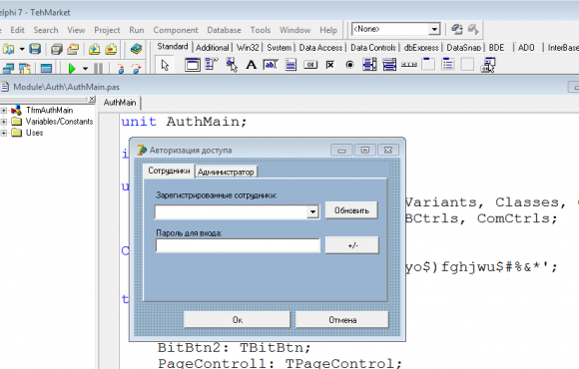This screenshot has height=369, width=579.
Task: Open the <None> desktop dropdown
Action: 434,29
